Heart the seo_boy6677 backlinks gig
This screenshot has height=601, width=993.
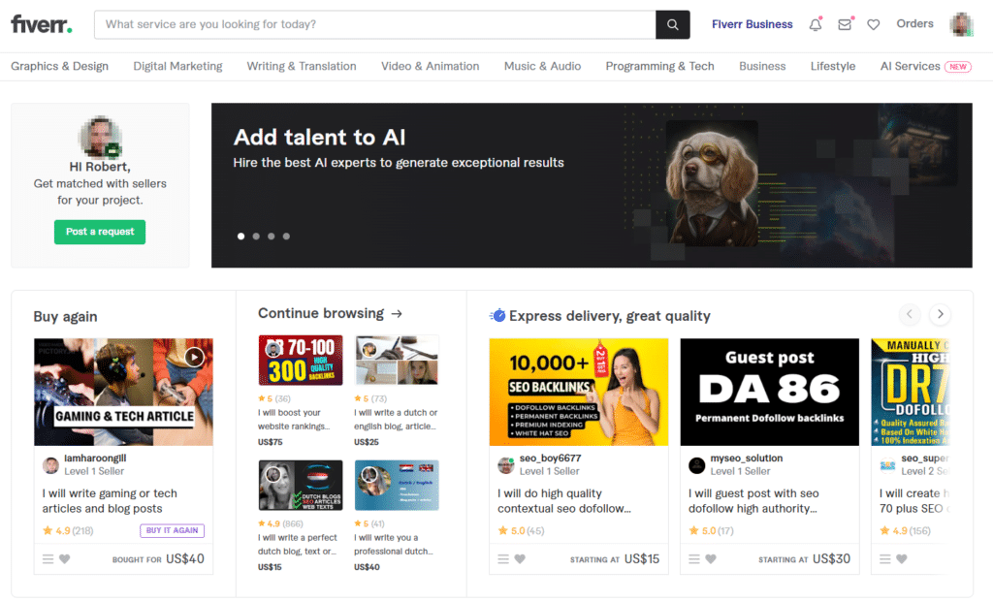(x=520, y=559)
